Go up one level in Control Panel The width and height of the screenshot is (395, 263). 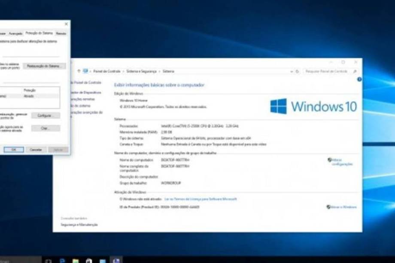79,71
